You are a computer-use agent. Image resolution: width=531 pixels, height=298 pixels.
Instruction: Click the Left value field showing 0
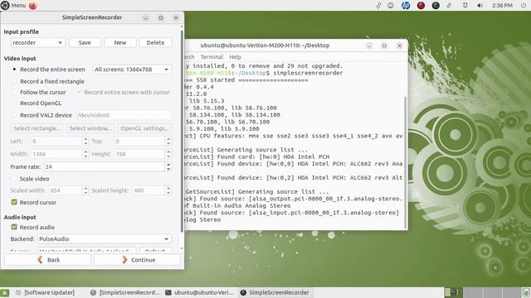(56, 142)
